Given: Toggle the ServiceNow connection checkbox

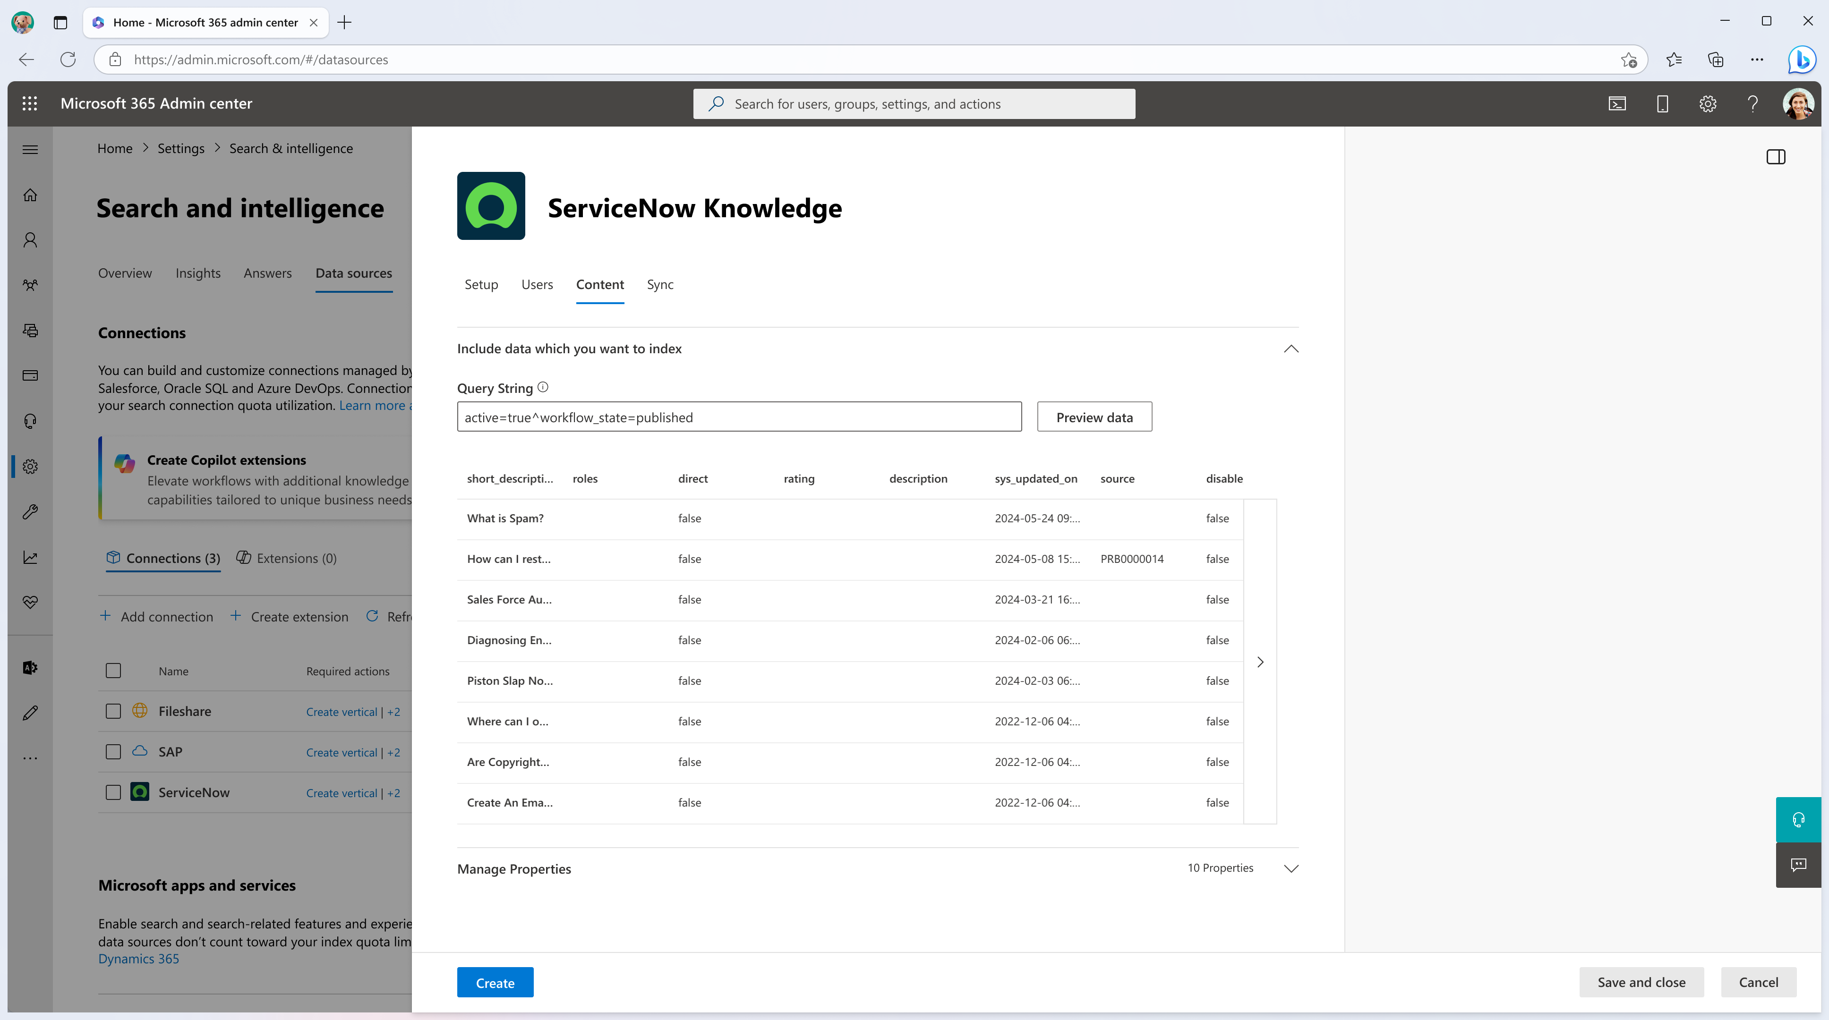Looking at the screenshot, I should pos(113,791).
